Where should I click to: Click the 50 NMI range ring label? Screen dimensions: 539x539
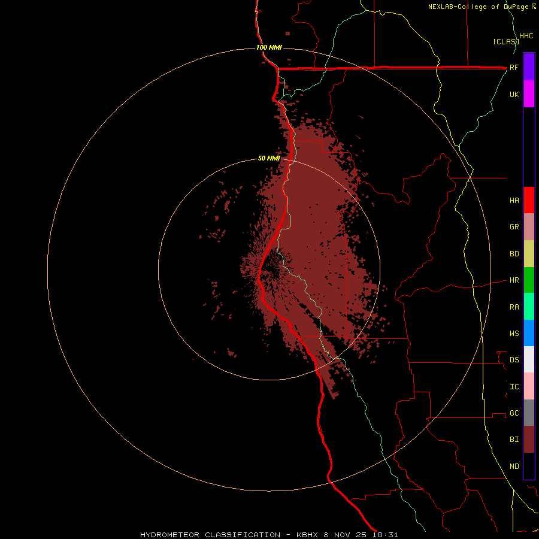tap(269, 159)
